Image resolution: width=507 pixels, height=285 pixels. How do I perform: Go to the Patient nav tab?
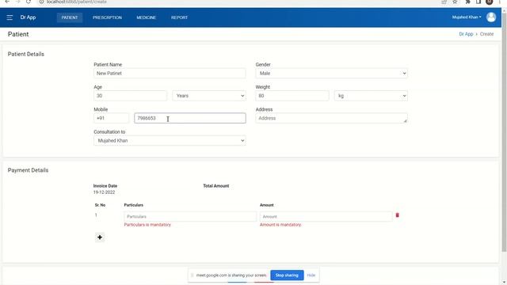(70, 17)
